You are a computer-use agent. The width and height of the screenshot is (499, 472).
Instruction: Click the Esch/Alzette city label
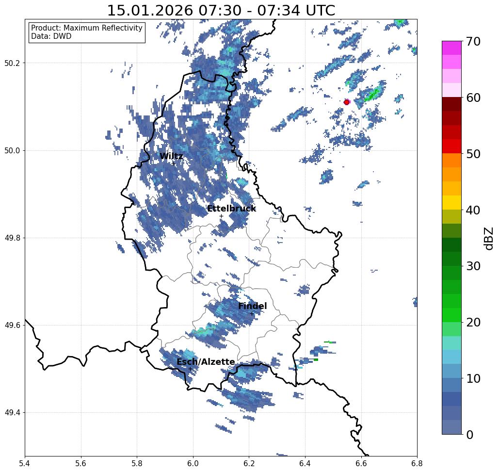click(206, 362)
